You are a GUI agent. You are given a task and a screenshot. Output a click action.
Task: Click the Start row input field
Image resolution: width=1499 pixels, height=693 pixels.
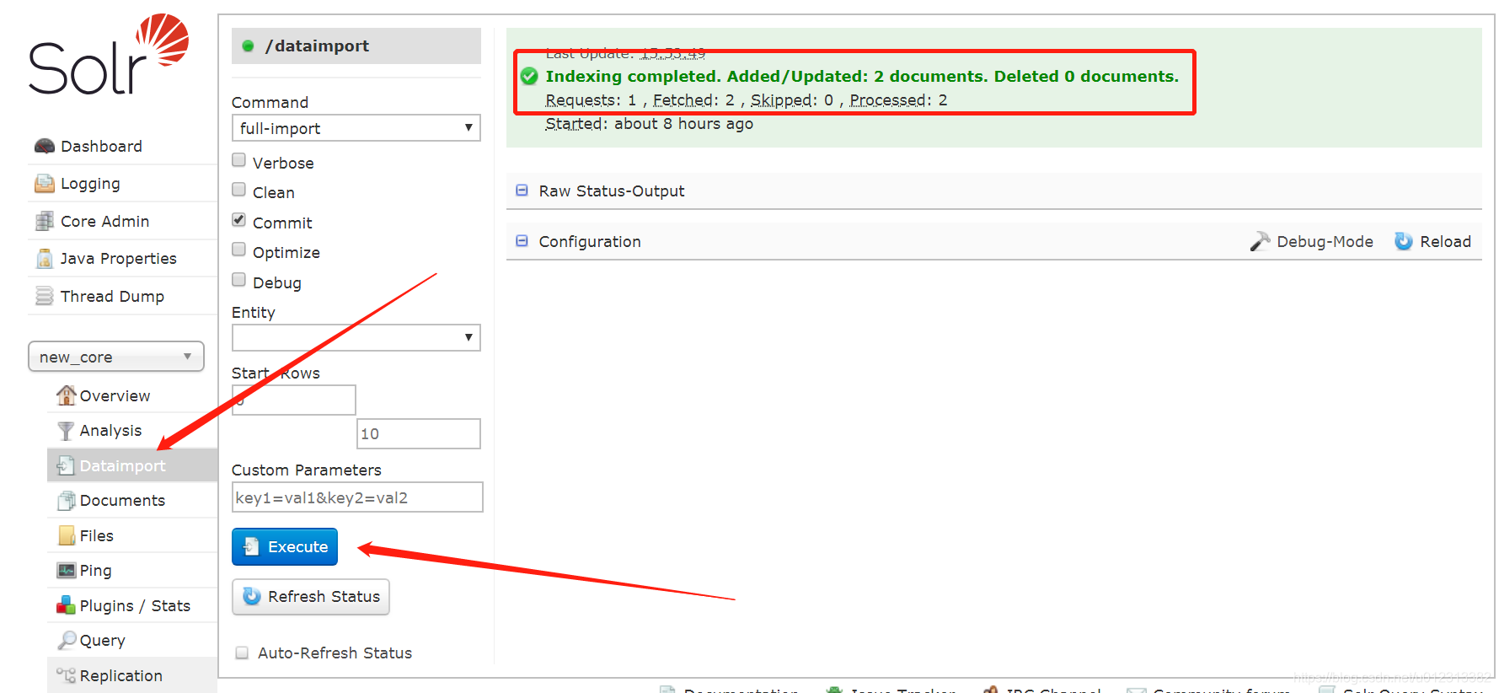click(293, 400)
